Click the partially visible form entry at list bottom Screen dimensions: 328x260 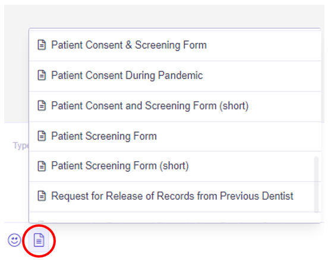pos(175,218)
